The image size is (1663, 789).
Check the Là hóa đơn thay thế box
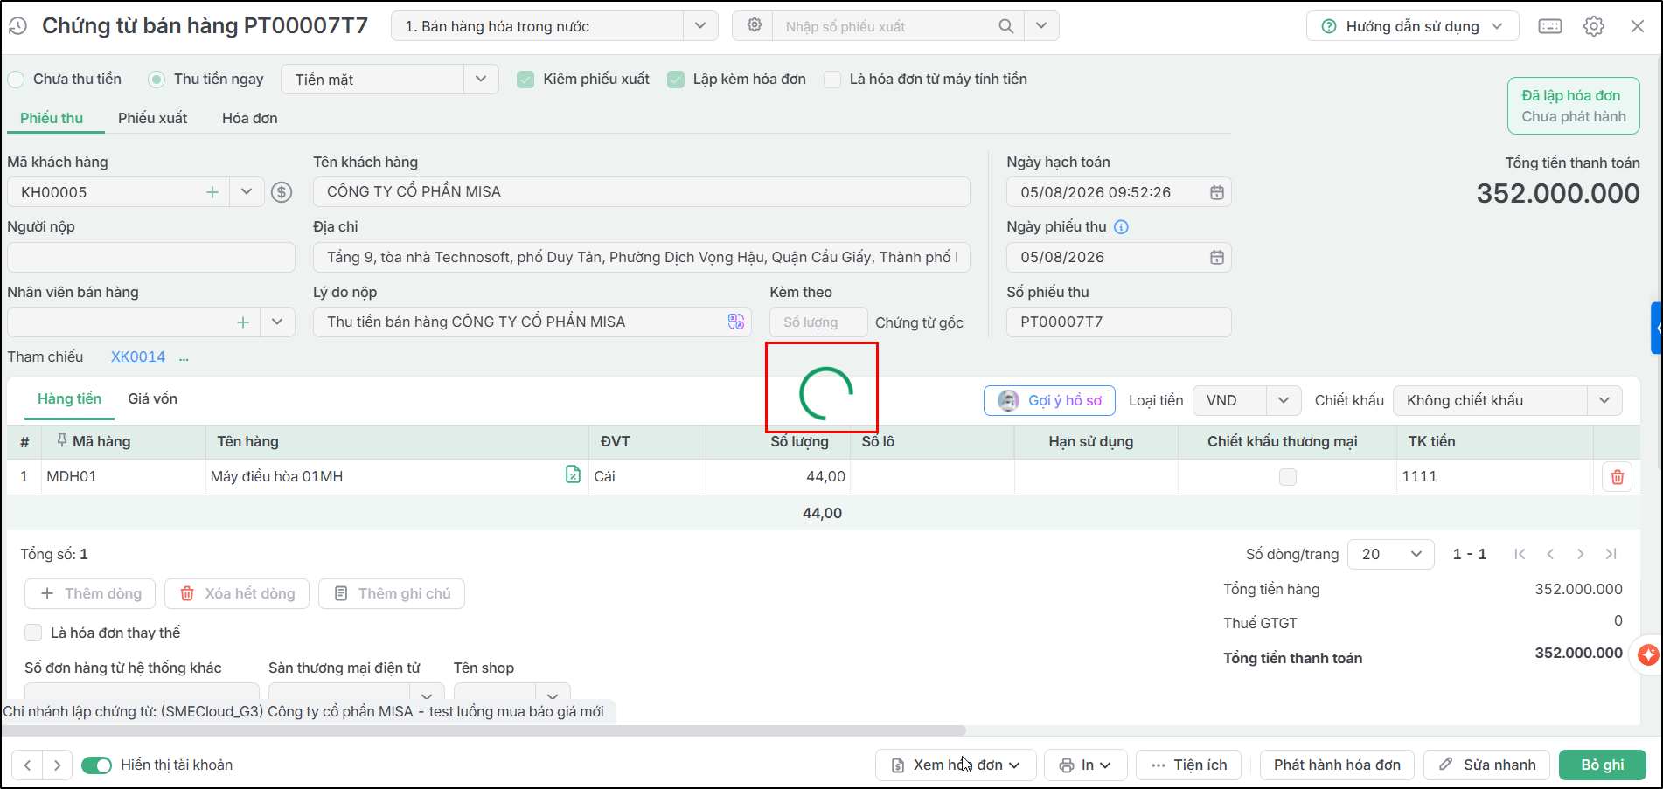click(x=33, y=633)
